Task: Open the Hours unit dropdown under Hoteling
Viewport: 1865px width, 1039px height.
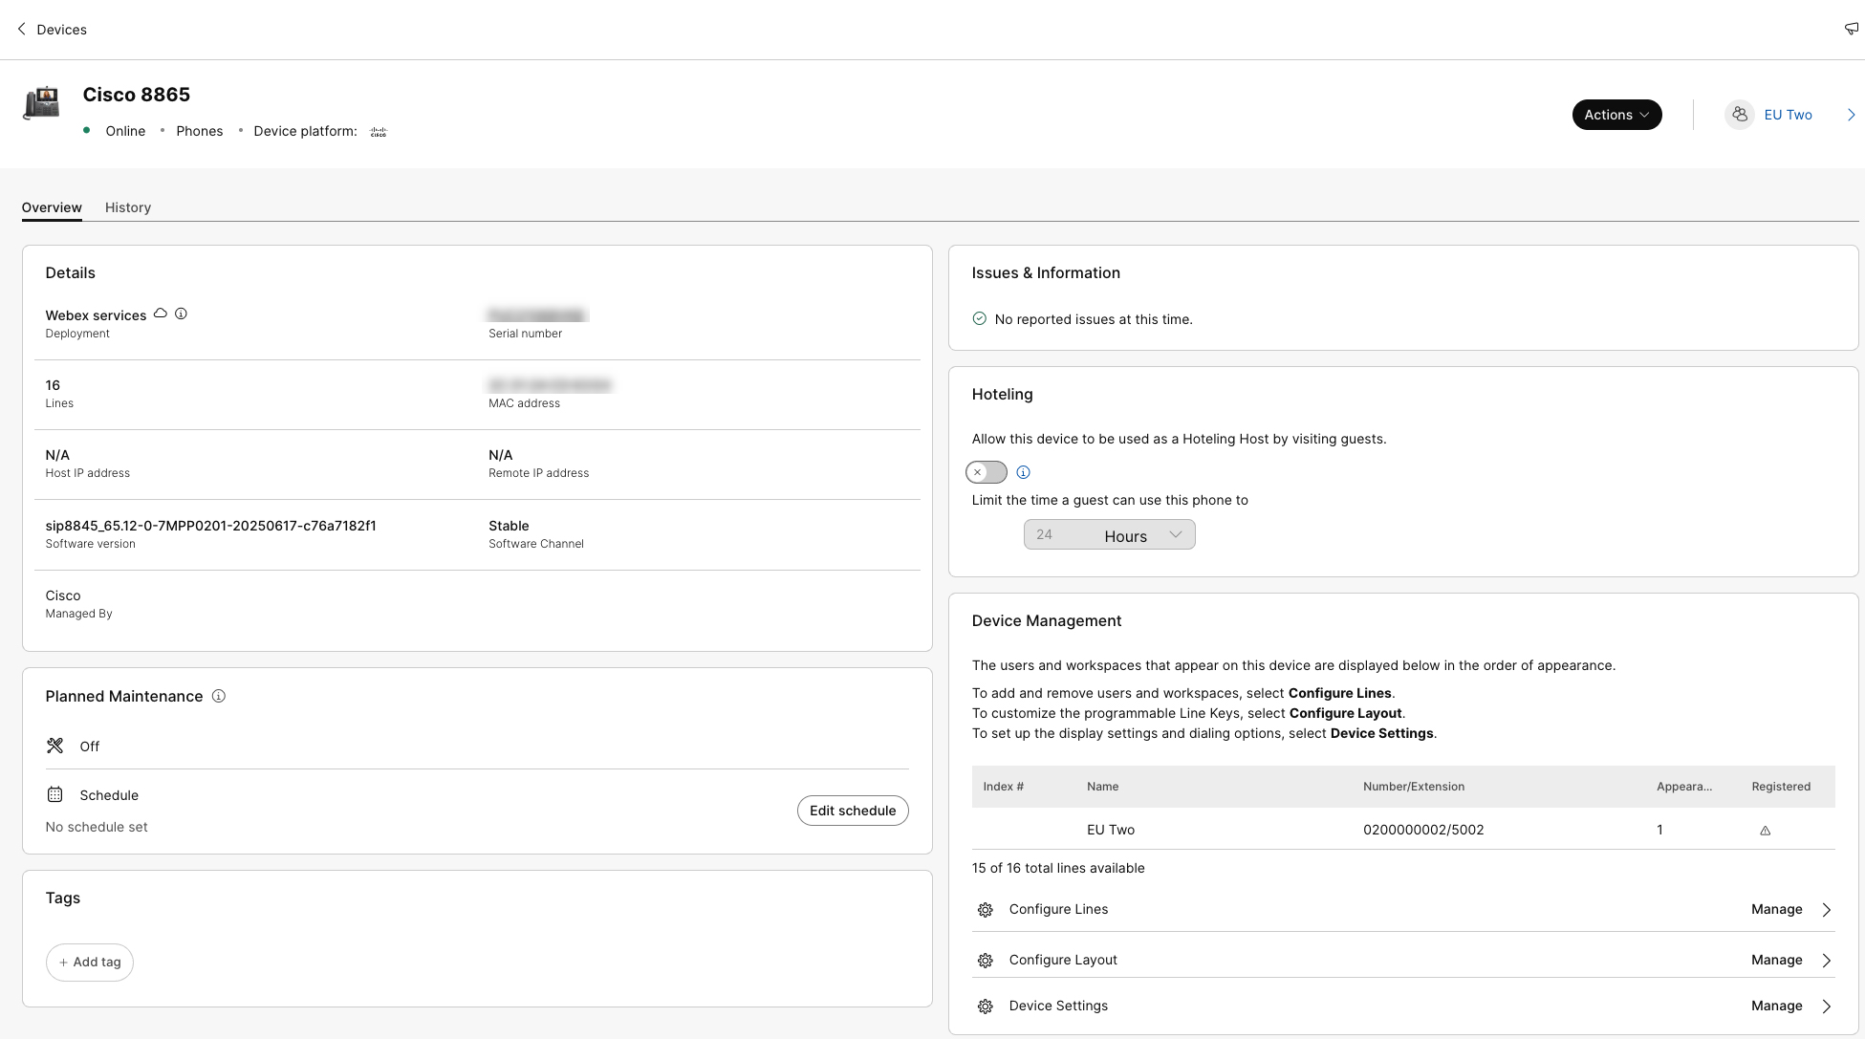Action: coord(1142,534)
